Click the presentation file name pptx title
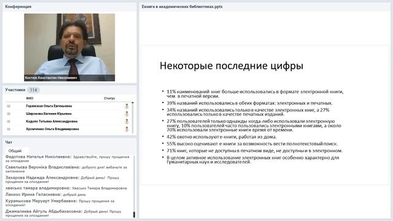This screenshot has height=221, width=393. click(182, 7)
